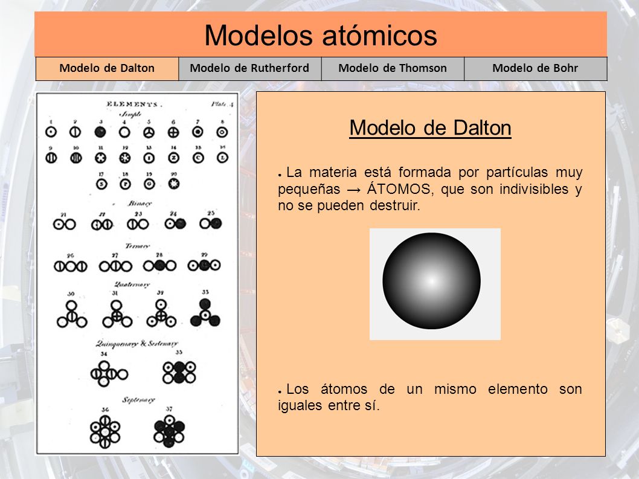Click compound symbol number 34
Screen dimensions: 639x479
click(x=109, y=373)
